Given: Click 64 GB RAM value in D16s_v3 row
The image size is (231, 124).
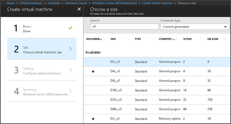Looking at the screenshot, I should 209,90.
